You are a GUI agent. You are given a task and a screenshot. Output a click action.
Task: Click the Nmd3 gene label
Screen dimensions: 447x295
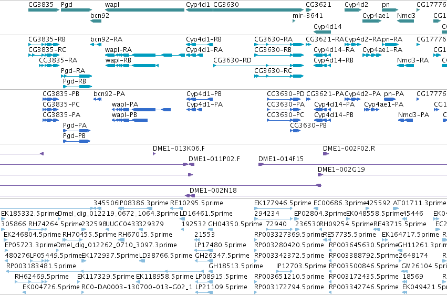pos(406,15)
